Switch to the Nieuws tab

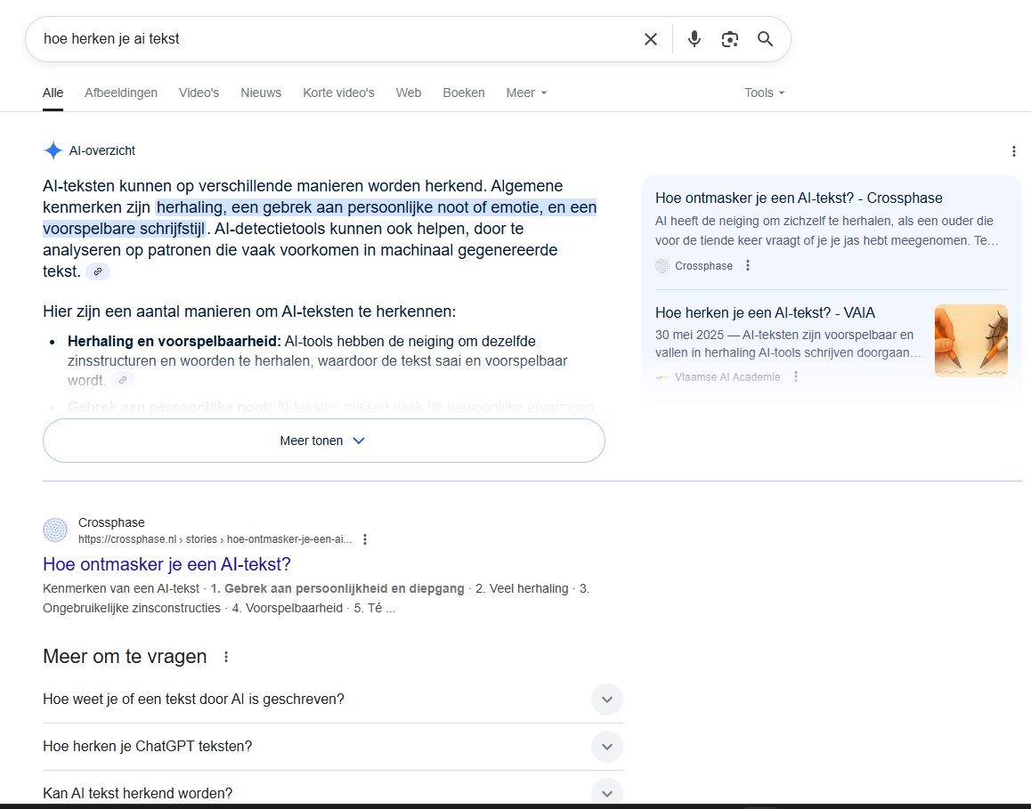(x=260, y=93)
